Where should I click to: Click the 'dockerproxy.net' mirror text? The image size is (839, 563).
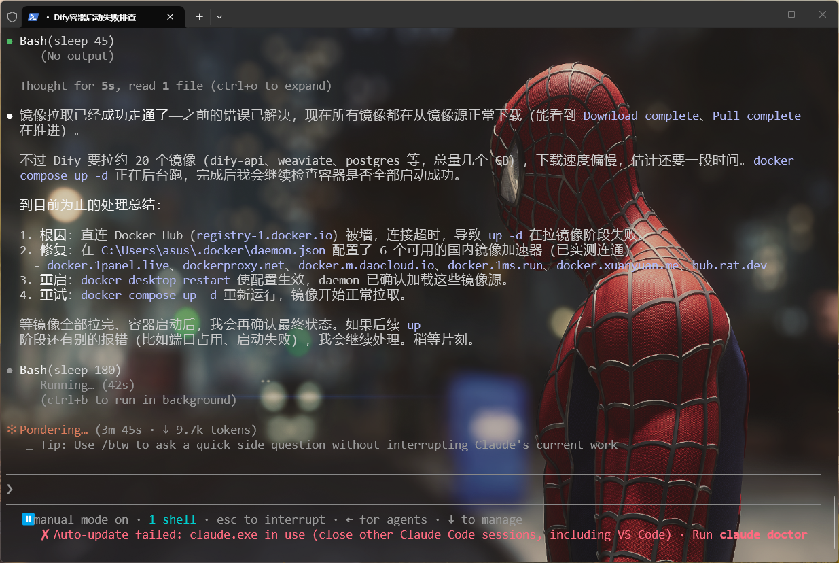coord(234,265)
